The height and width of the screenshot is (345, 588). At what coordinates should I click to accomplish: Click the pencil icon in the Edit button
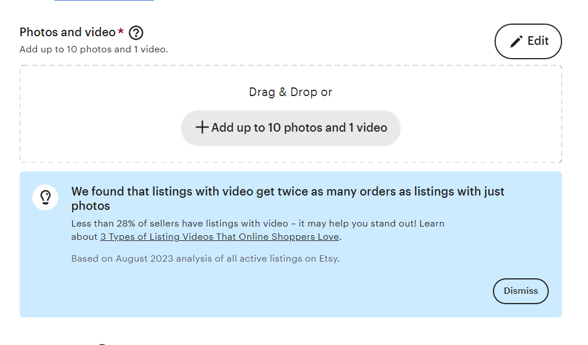point(515,41)
